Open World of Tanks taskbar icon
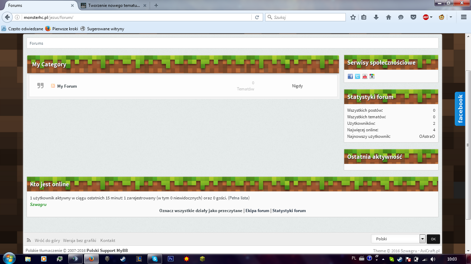 tap(107, 259)
